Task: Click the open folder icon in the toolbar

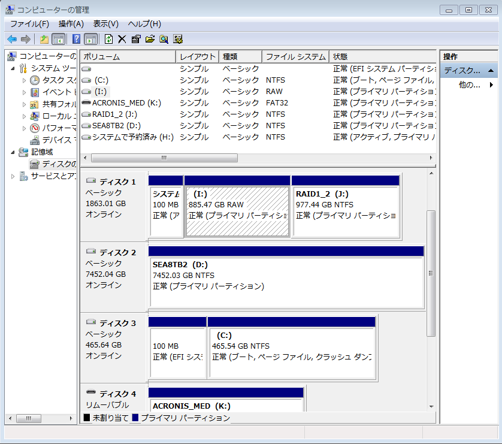Action: 150,39
